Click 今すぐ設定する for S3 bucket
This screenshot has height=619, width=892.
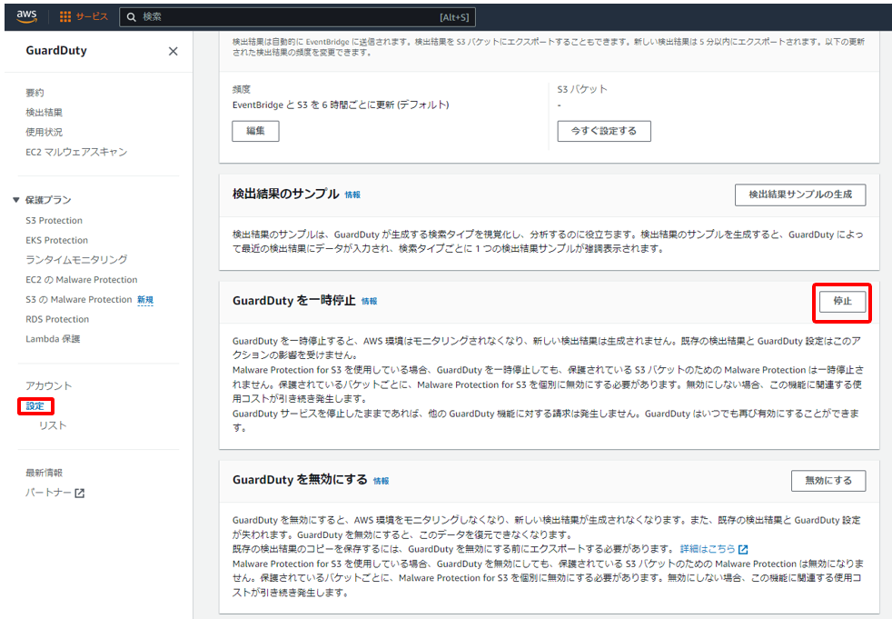(603, 131)
